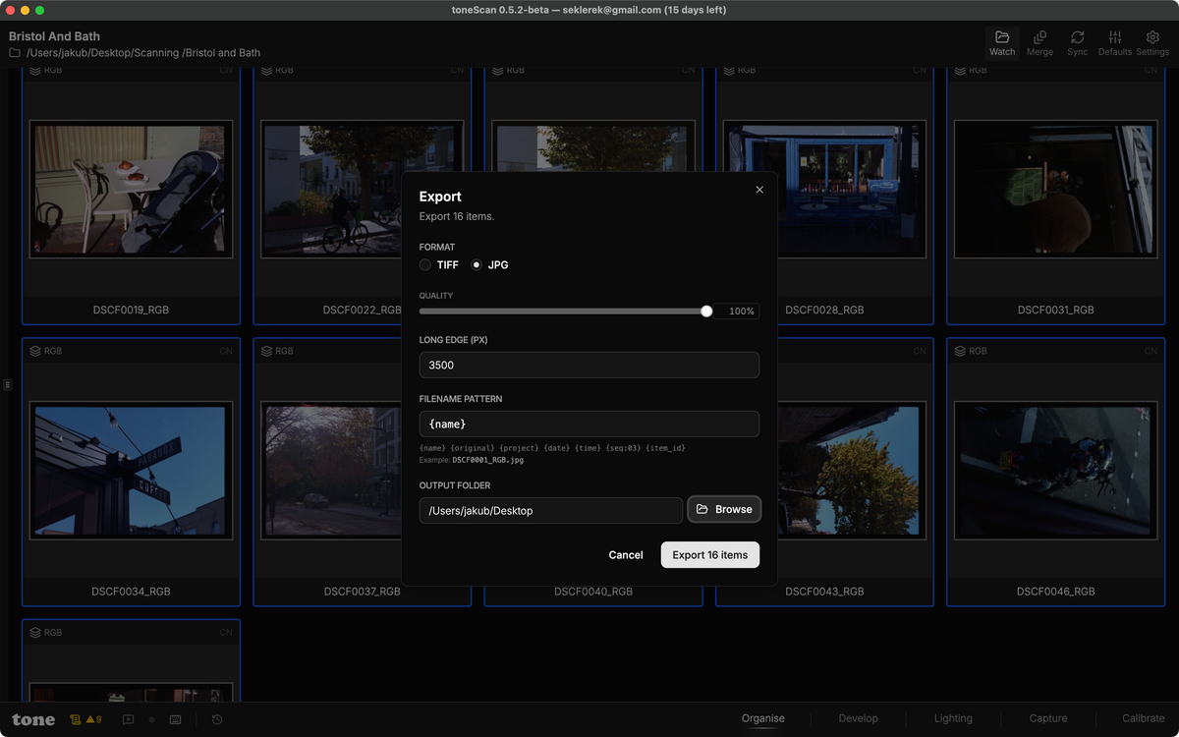This screenshot has height=737, width=1179.
Task: Click the status dot indicator in the status bar
Action: click(x=151, y=719)
